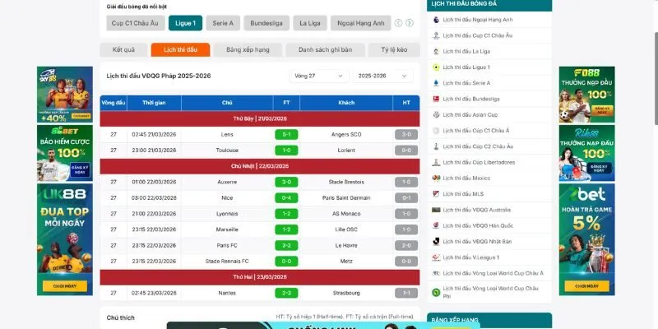Click the MLS shield icon in sidebar
This screenshot has height=329, width=658.
[435, 194]
